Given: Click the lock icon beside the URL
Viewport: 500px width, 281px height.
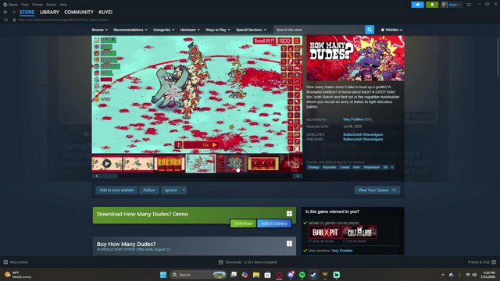Looking at the screenshot, I should pos(14,20).
